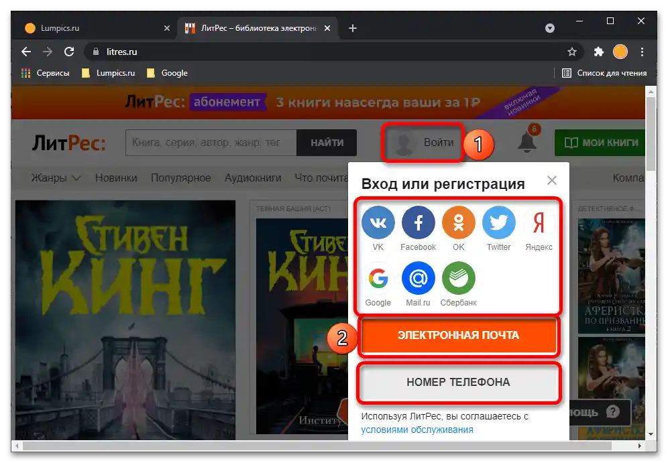The image size is (668, 463).
Task: Choose the Mail.ru login icon
Action: tap(418, 278)
